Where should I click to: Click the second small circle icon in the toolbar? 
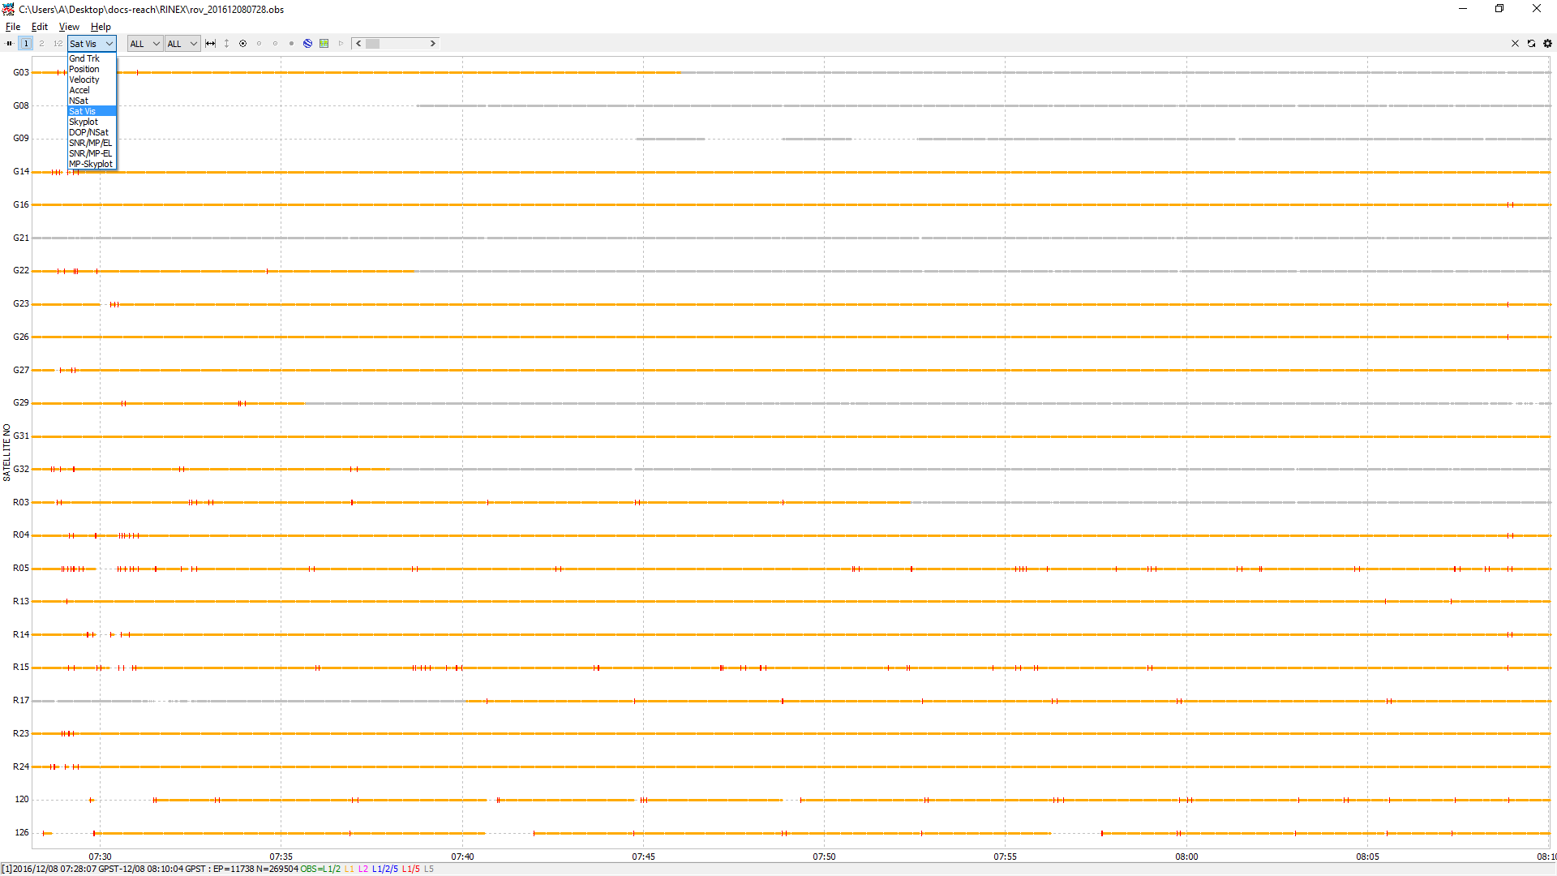click(275, 44)
